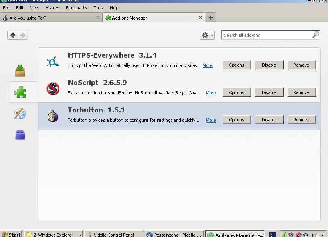Viewport: 328px width, 237px height.
Task: Click the speaker volume tray icon
Action: click(291, 235)
